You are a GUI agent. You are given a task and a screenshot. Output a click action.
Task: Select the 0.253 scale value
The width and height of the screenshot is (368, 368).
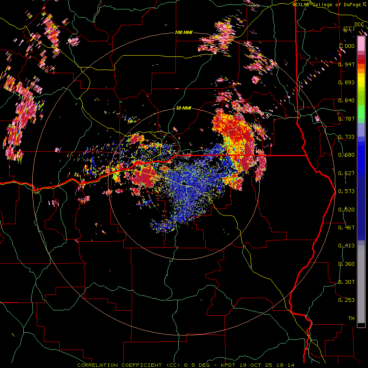pos(346,300)
